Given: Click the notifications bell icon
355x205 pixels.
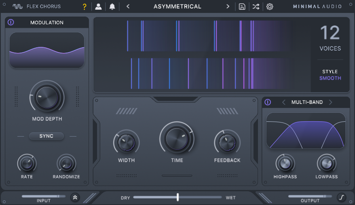Looking at the screenshot, I should 112,6.
